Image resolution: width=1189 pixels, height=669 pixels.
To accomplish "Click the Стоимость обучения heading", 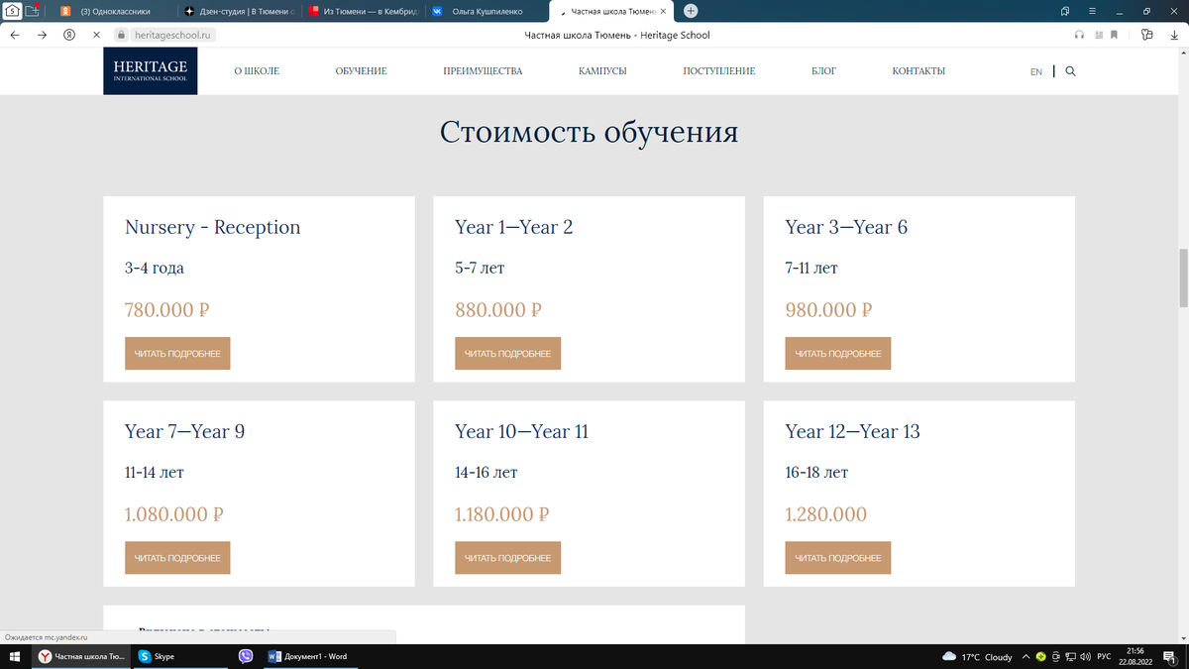I will 590,133.
